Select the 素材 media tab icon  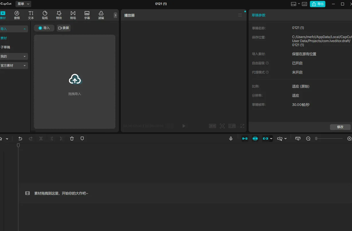point(3,13)
